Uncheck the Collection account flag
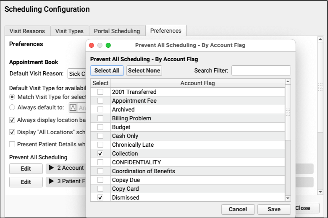Viewport: 328px width, 218px height. pyautogui.click(x=100, y=154)
